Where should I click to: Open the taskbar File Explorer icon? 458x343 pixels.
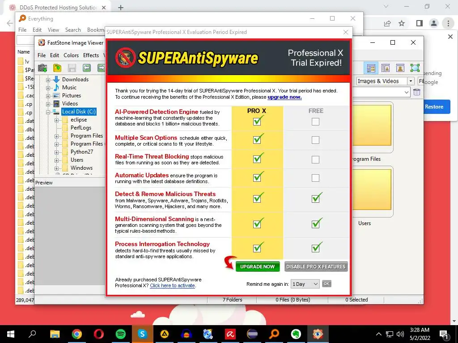(x=55, y=334)
